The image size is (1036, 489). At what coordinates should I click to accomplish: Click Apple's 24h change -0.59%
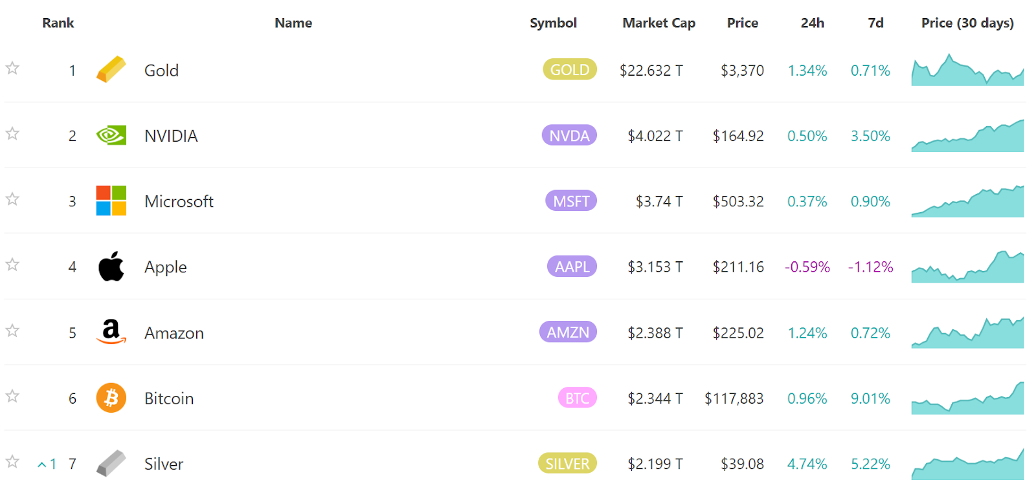(807, 266)
